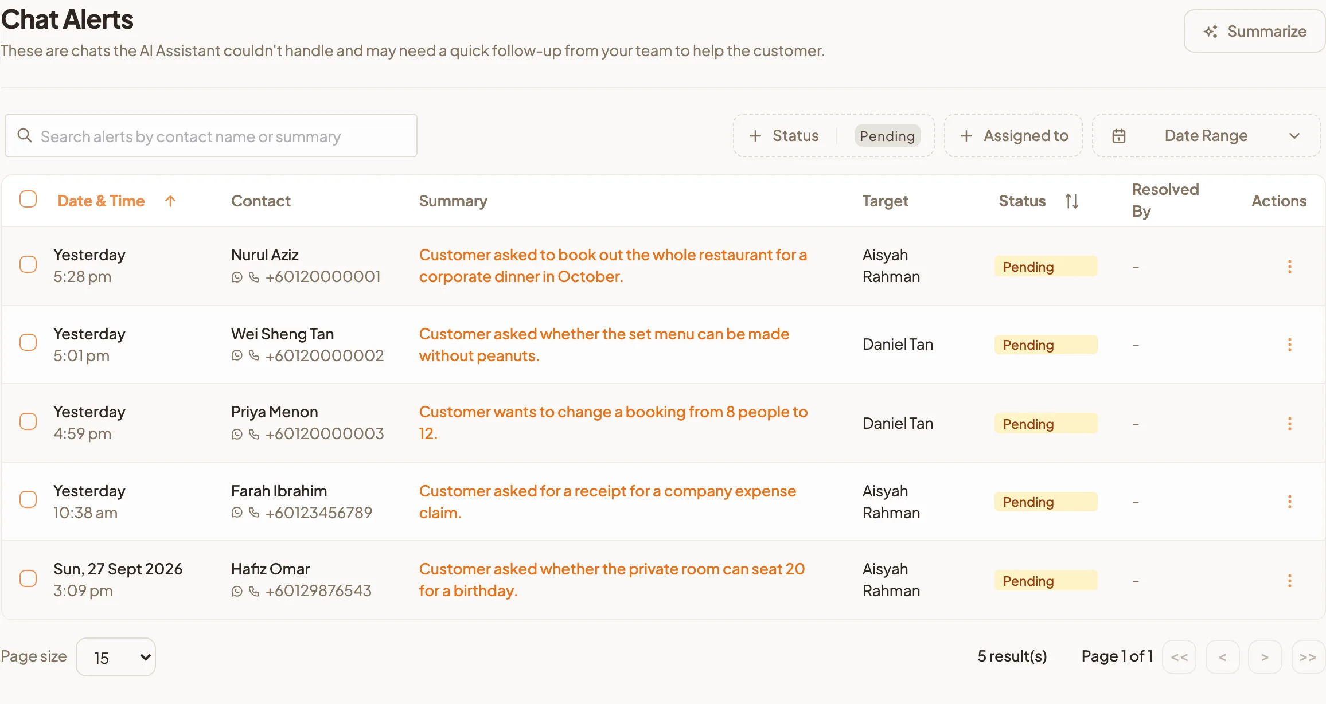The width and height of the screenshot is (1326, 704).
Task: Click the search alerts input field
Action: pyautogui.click(x=211, y=135)
